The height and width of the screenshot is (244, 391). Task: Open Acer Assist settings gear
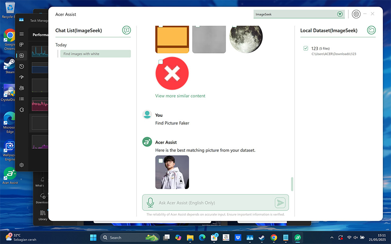[356, 14]
